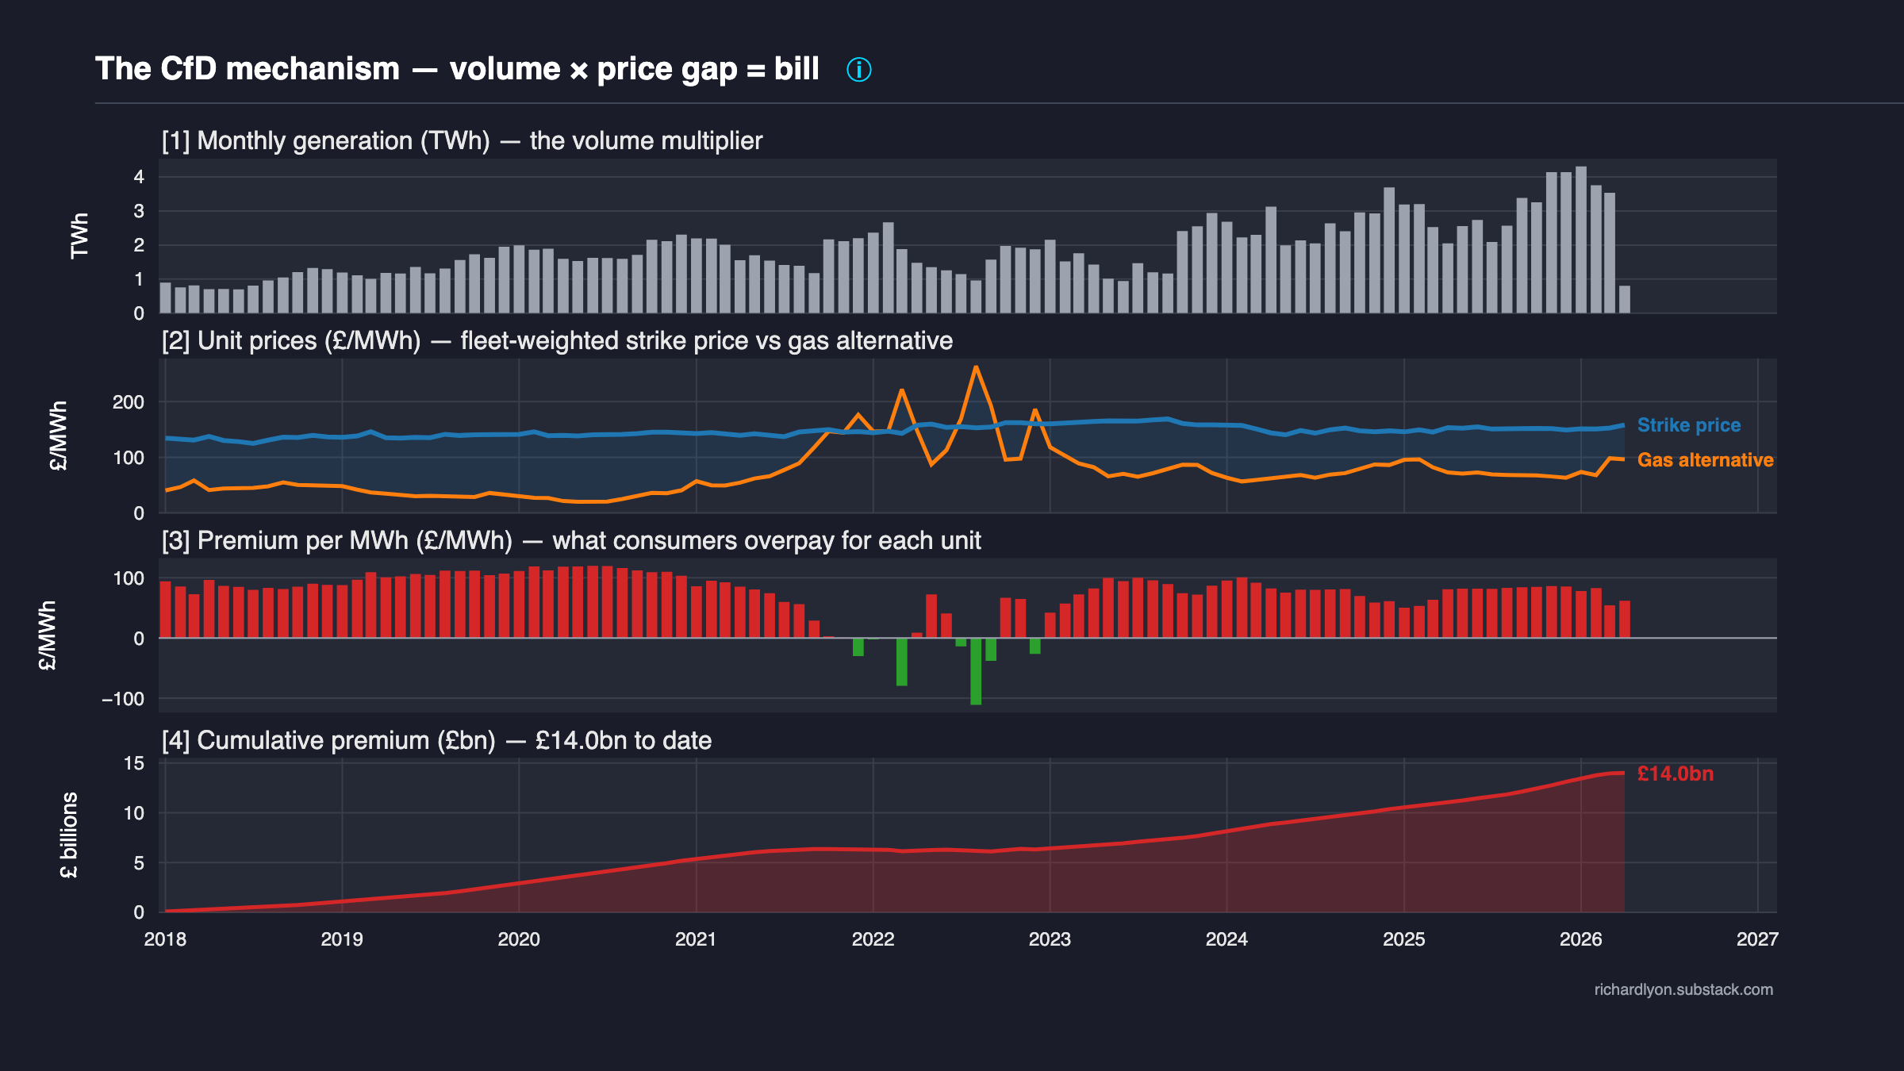
Task: Click the £14.0bn end-of-line label
Action: 1675,773
